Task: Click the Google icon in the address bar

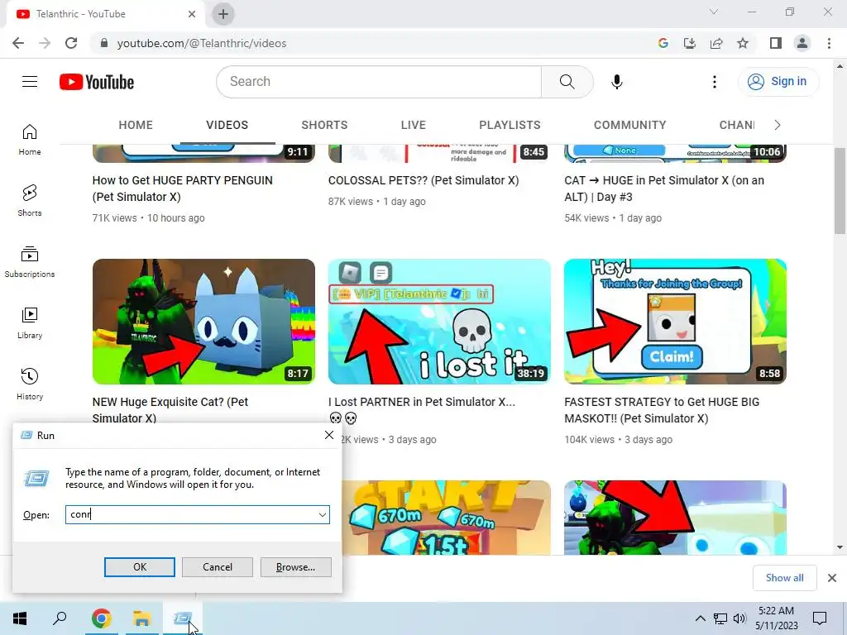Action: click(663, 43)
